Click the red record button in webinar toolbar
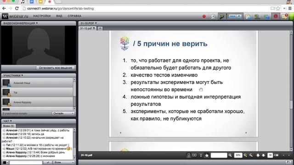The image size is (294, 165). (204, 16)
